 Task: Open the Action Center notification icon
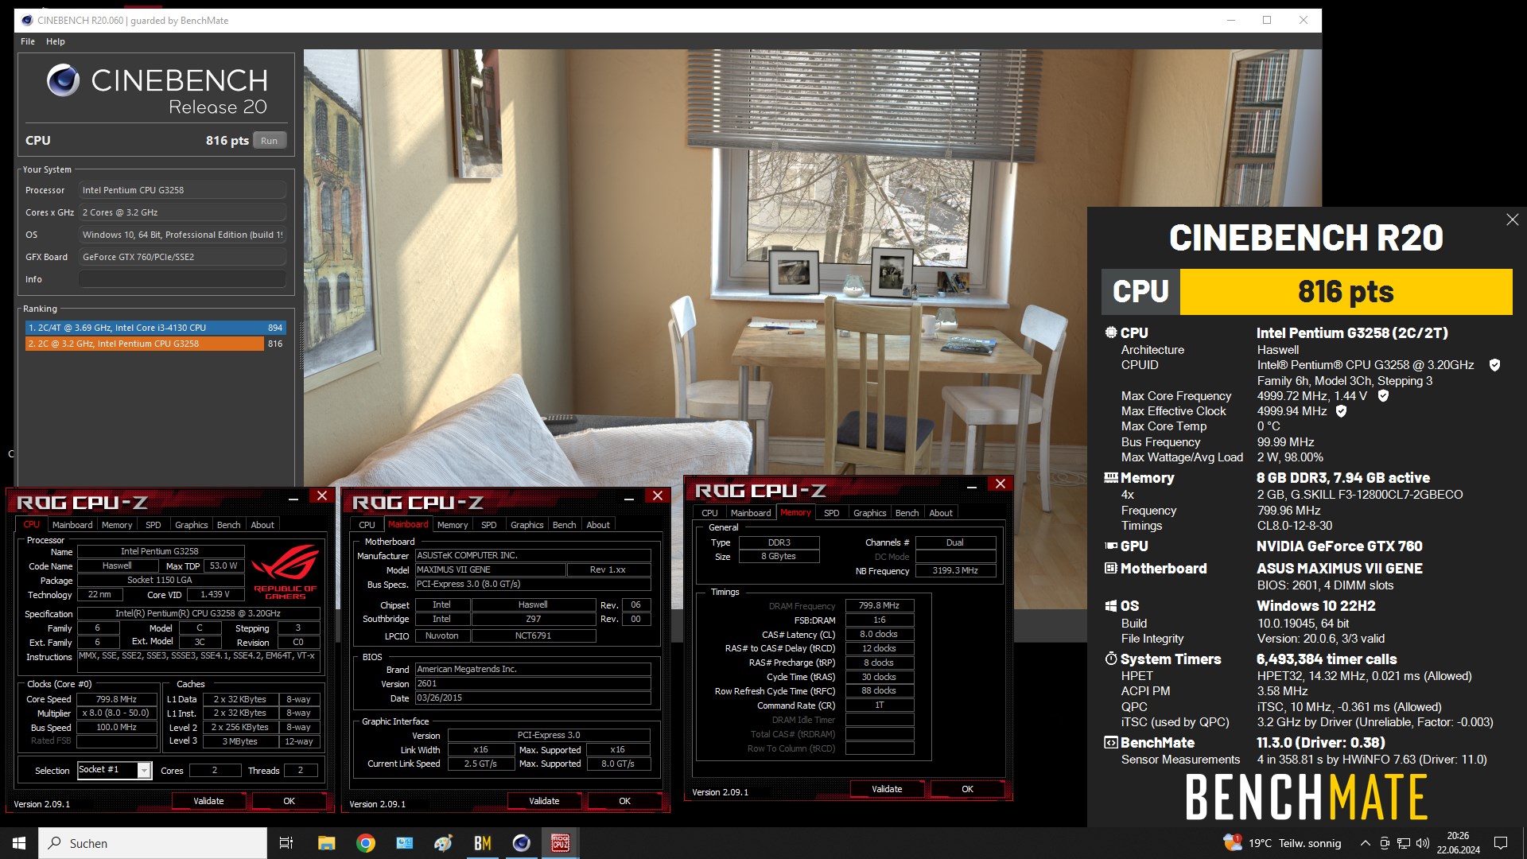(1501, 843)
